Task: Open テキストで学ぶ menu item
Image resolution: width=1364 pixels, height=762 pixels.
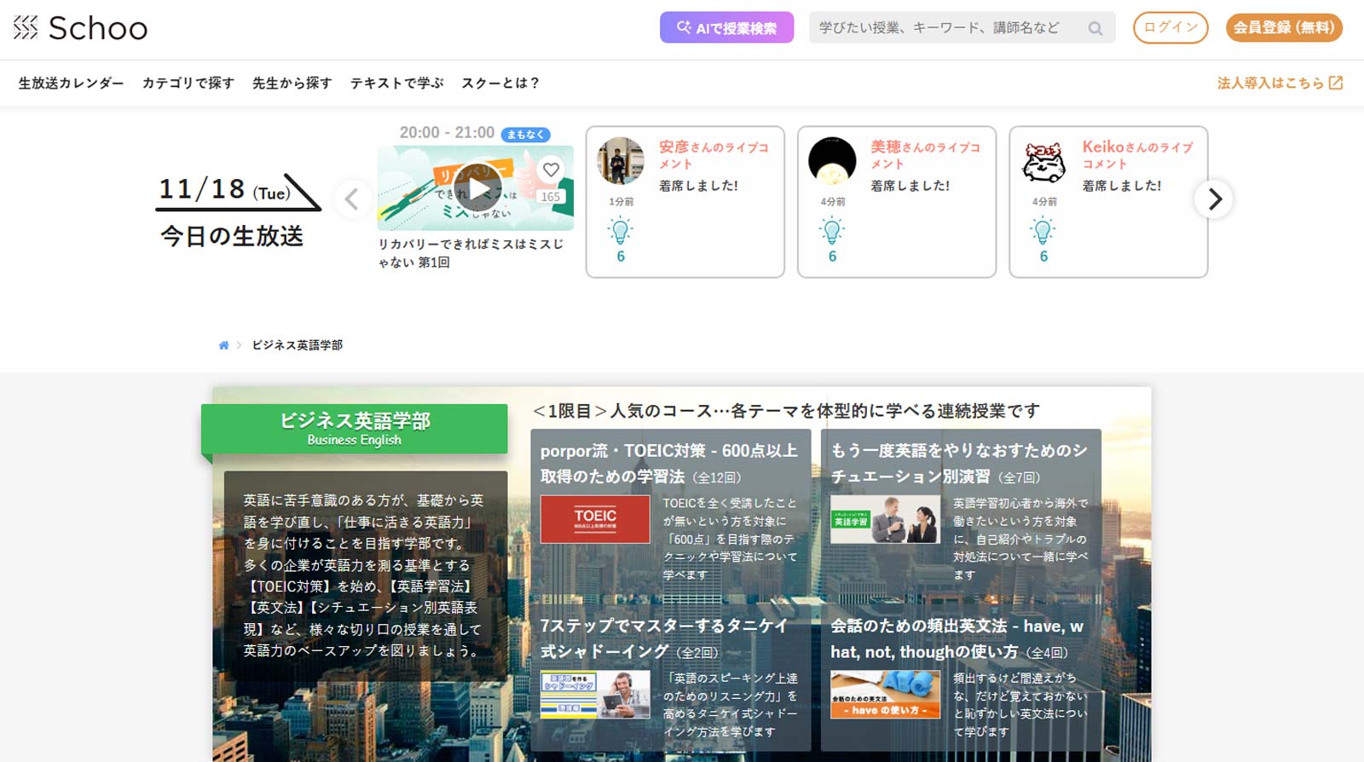Action: 397,84
